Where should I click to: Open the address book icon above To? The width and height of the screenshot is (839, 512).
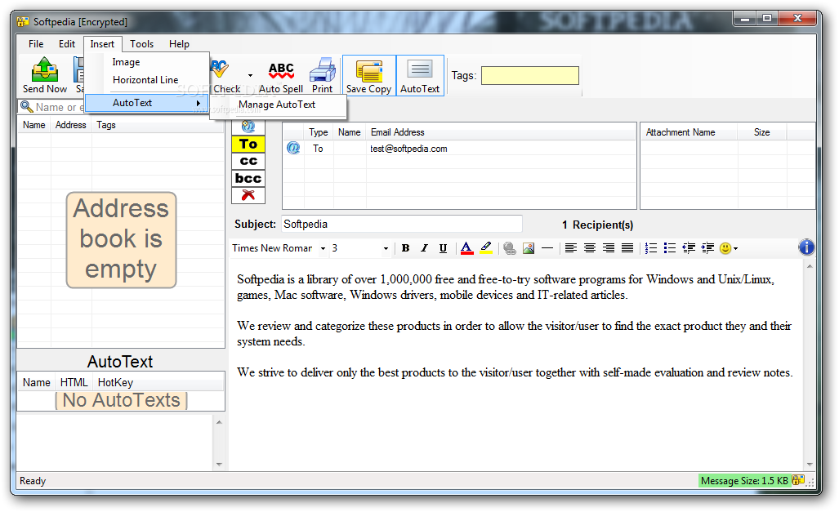coord(248,127)
